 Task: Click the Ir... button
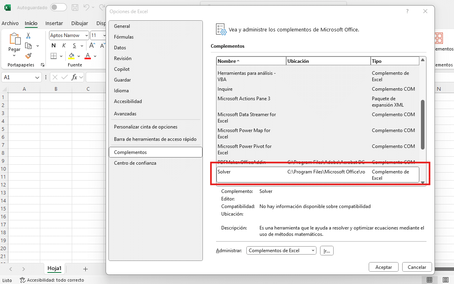tap(326, 251)
